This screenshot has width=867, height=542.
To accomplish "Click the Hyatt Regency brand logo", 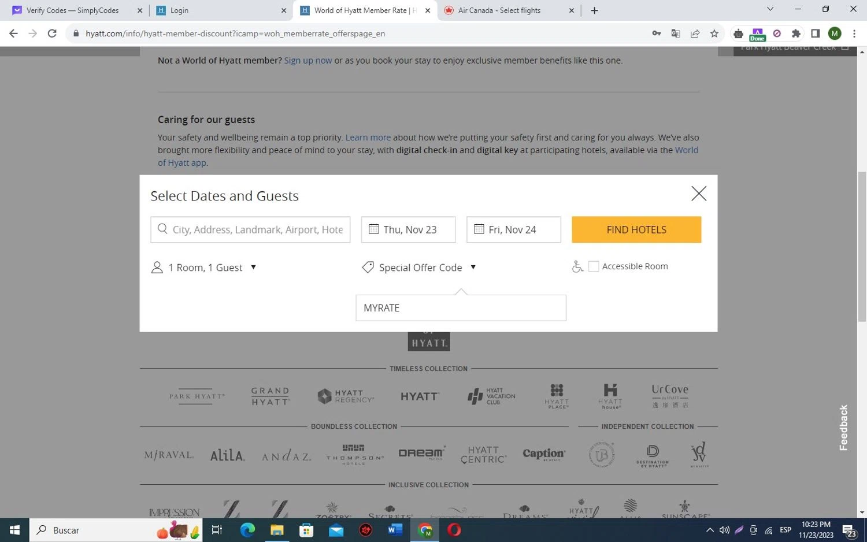I will click(346, 396).
